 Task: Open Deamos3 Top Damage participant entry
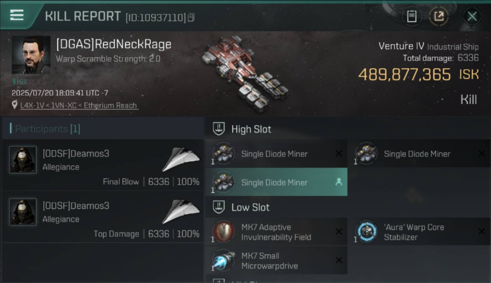click(103, 217)
